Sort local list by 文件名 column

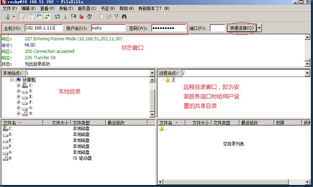point(22,123)
